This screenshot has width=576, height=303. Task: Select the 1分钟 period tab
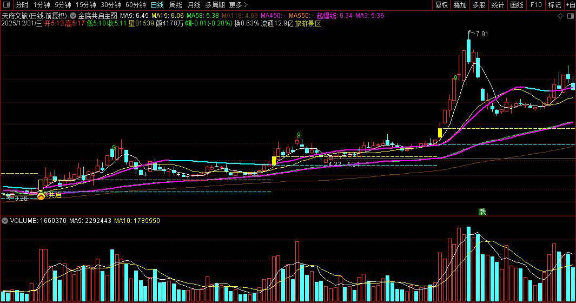pos(42,5)
